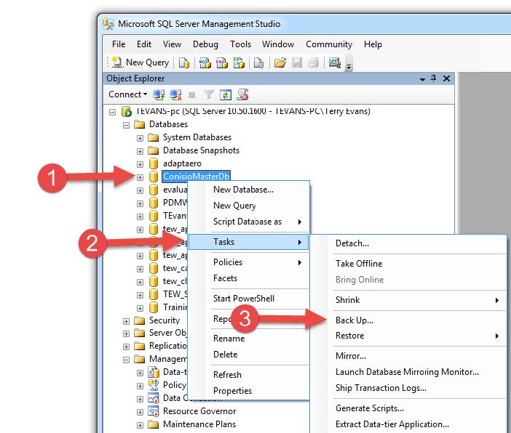Viewport: 511px width, 433px height.
Task: Click the Analysis Services MDX Query icon
Action: point(205,62)
